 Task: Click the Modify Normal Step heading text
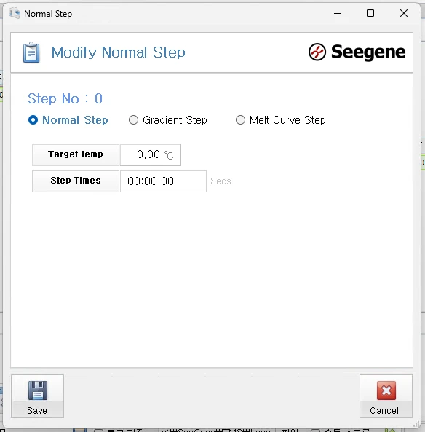(119, 52)
